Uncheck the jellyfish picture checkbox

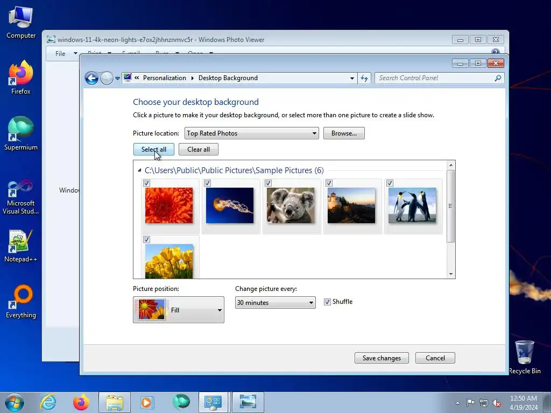tap(208, 183)
